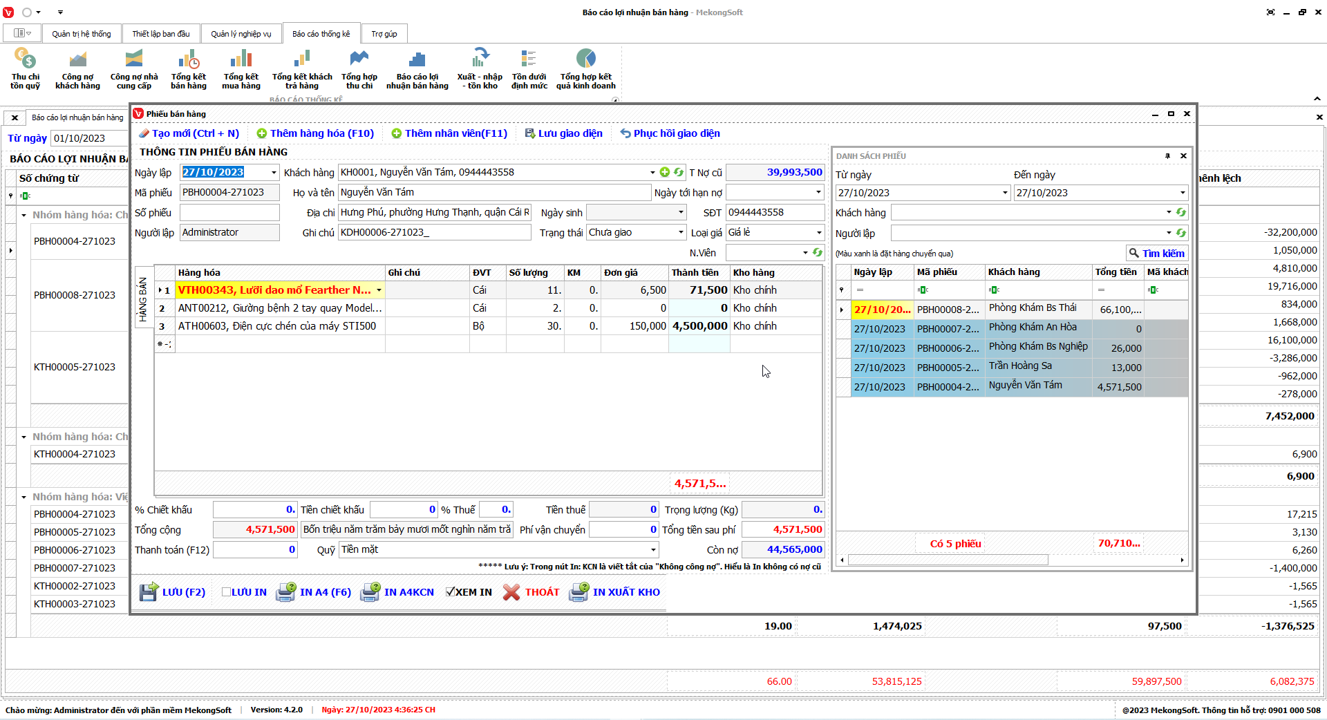Uncheck the XEM IN checkbox

click(451, 592)
